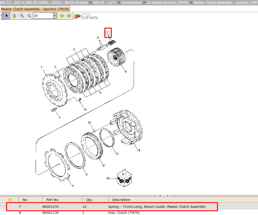Image resolution: width=258 pixels, height=215 pixels.
Task: Click callout number 4 in diagram
Action: point(100,93)
